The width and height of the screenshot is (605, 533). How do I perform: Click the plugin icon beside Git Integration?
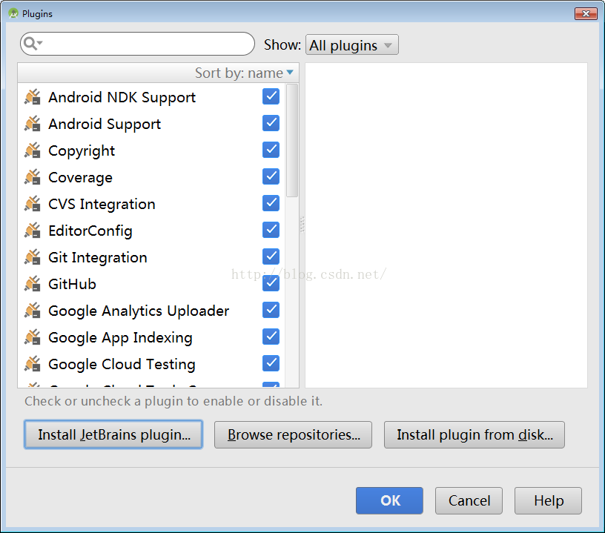(x=32, y=257)
